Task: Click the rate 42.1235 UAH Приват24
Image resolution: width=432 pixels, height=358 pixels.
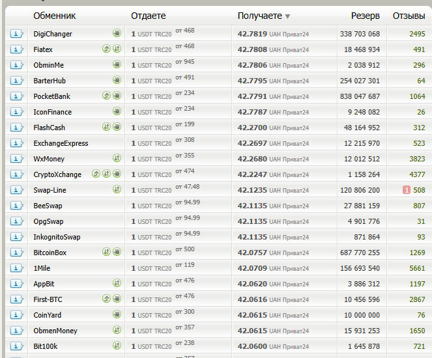Action: pyautogui.click(x=273, y=190)
